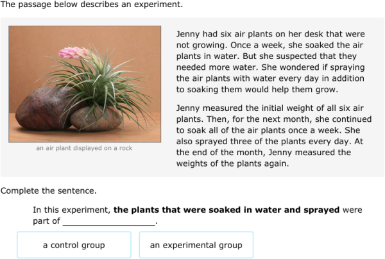Screen dimensions: 385x259
Task: Click the bold phrase about soaked and sprayed plants
Action: [x=227, y=210]
